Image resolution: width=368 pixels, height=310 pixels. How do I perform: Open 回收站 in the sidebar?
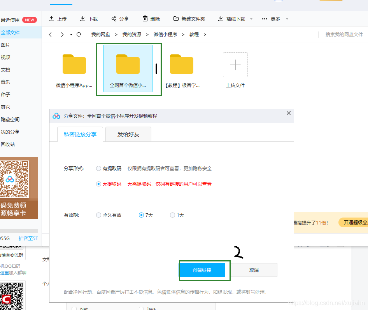[21, 145]
